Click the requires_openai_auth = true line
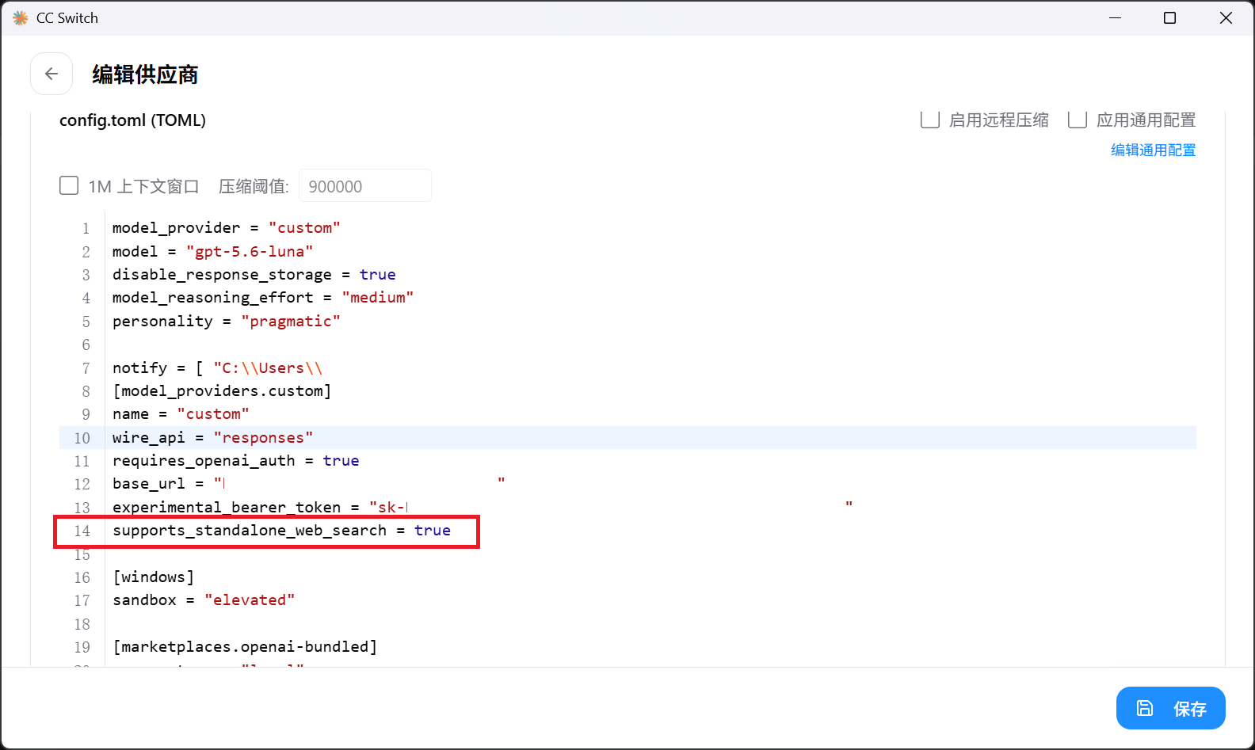This screenshot has width=1255, height=750. coord(236,461)
